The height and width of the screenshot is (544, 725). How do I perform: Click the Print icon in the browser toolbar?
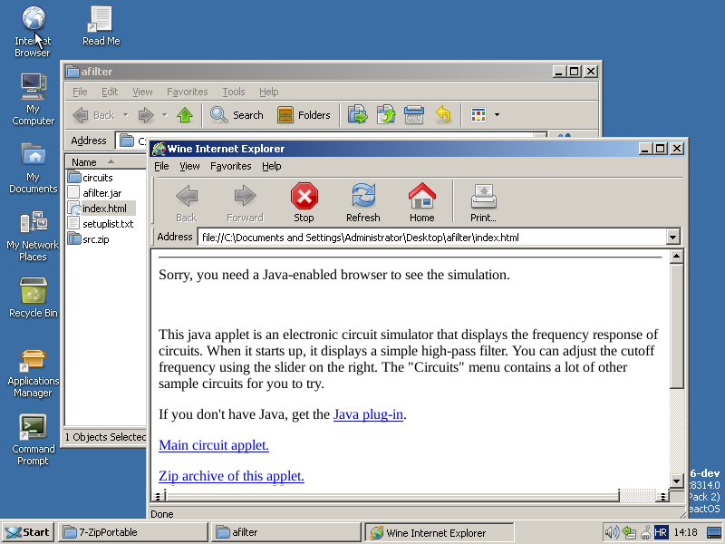click(x=483, y=196)
